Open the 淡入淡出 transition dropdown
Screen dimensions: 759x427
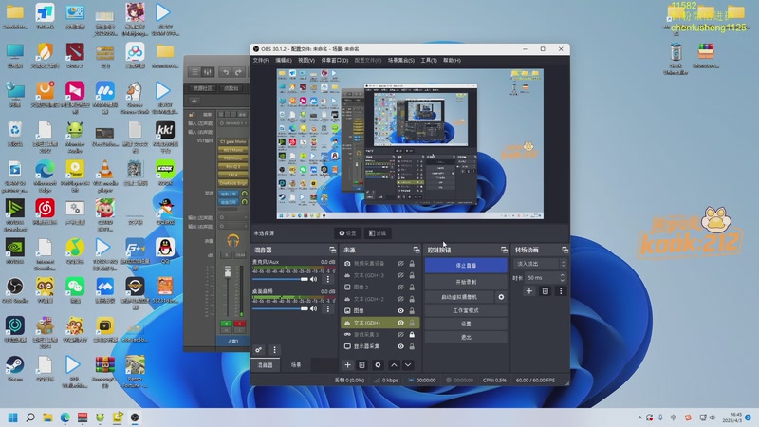coord(539,264)
